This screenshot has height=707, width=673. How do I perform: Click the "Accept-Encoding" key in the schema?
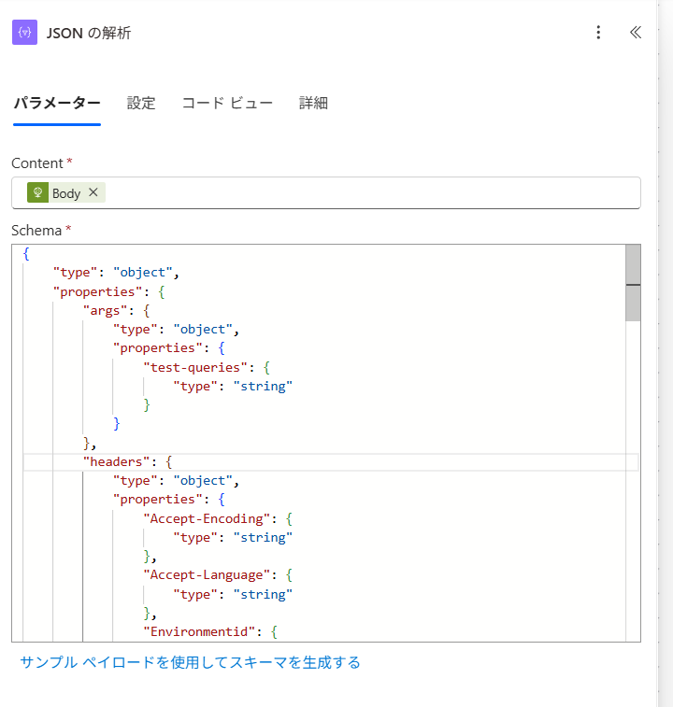pyautogui.click(x=207, y=519)
